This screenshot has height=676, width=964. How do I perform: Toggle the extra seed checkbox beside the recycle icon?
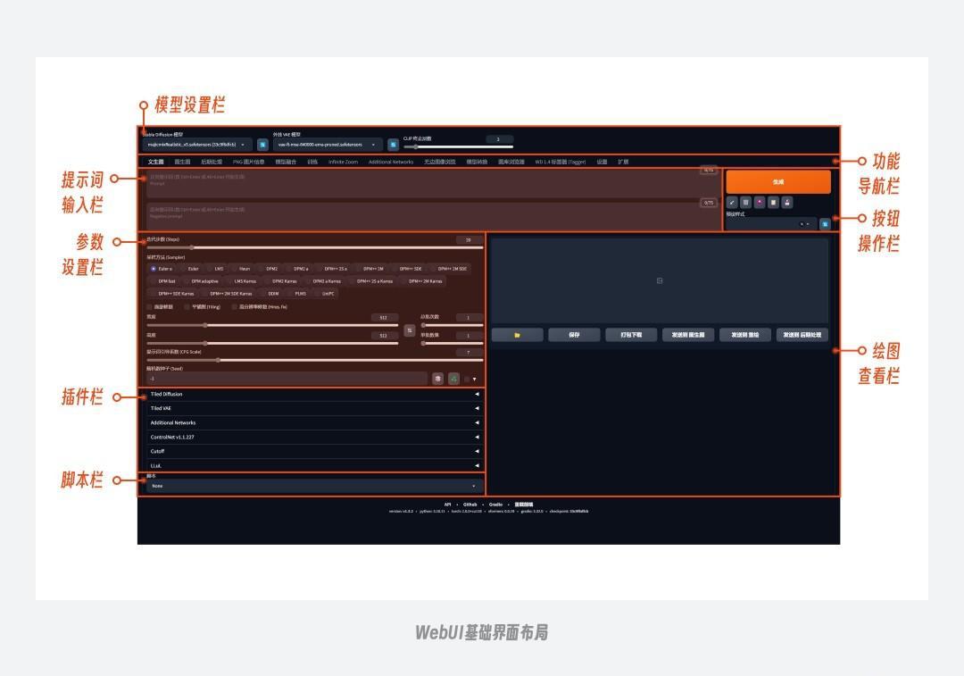click(467, 380)
